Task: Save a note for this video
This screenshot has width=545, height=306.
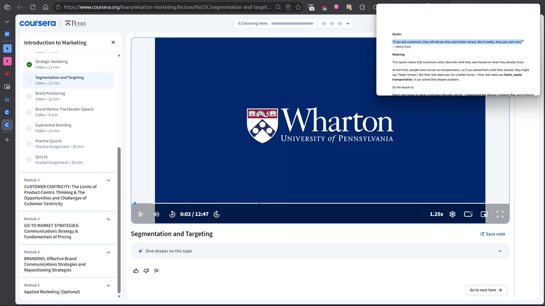Action: point(493,234)
